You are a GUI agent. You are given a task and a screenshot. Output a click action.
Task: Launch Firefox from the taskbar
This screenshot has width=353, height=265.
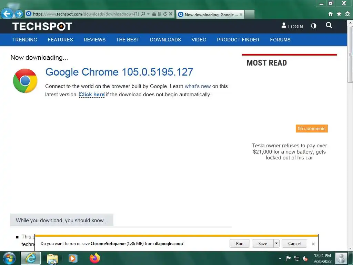94,258
